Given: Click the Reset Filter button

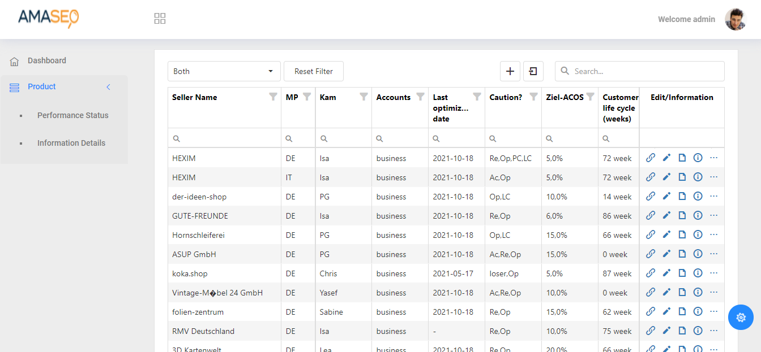Looking at the screenshot, I should pyautogui.click(x=314, y=71).
